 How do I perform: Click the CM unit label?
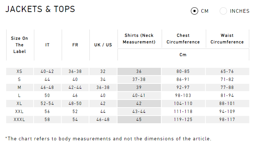[205, 11]
